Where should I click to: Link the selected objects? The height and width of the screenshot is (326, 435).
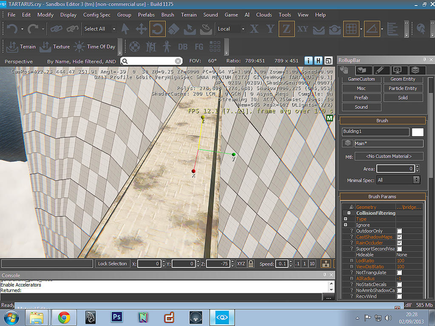pos(56,29)
